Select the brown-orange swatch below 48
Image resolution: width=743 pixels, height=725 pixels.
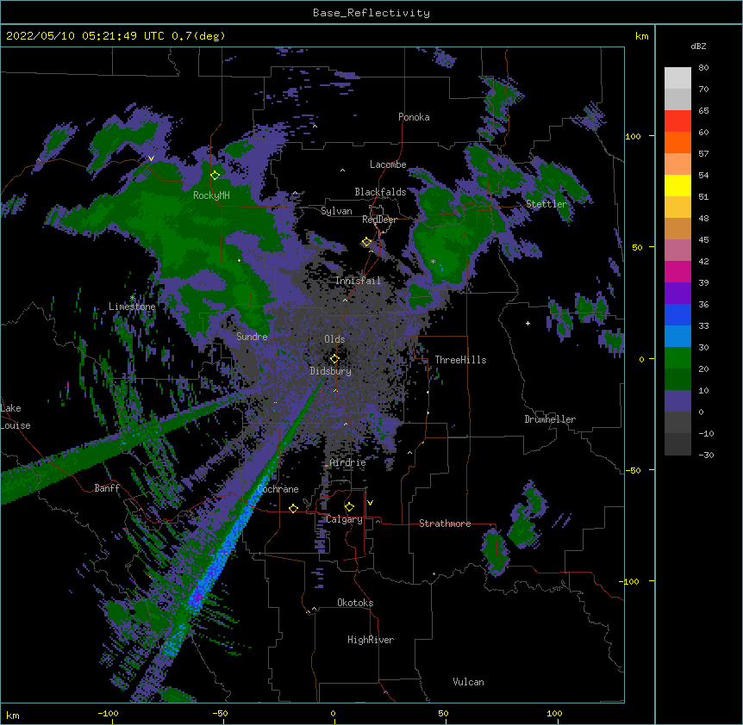[x=677, y=228]
